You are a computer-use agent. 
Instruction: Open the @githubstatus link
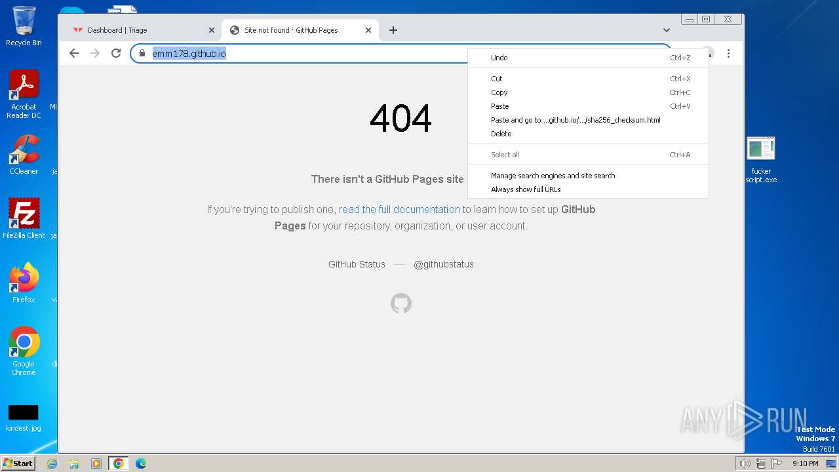pos(444,264)
